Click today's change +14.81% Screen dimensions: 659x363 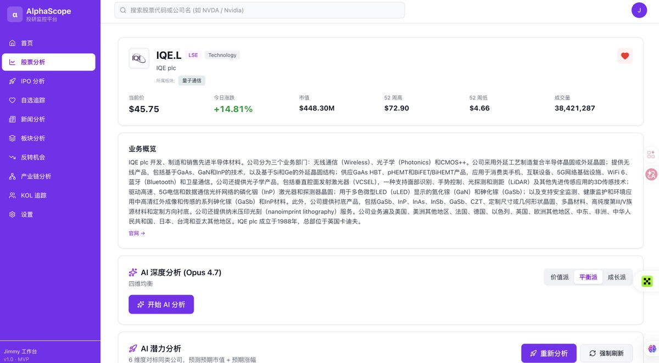233,109
